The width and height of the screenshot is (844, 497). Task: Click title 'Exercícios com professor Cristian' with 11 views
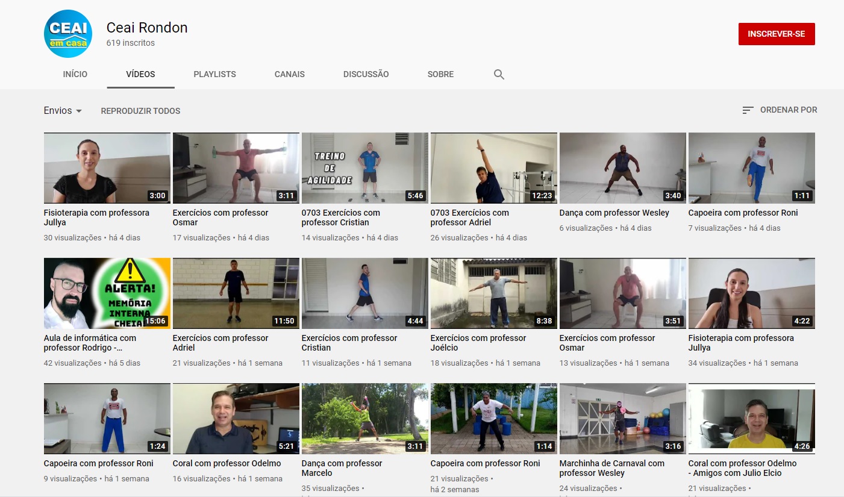point(349,343)
